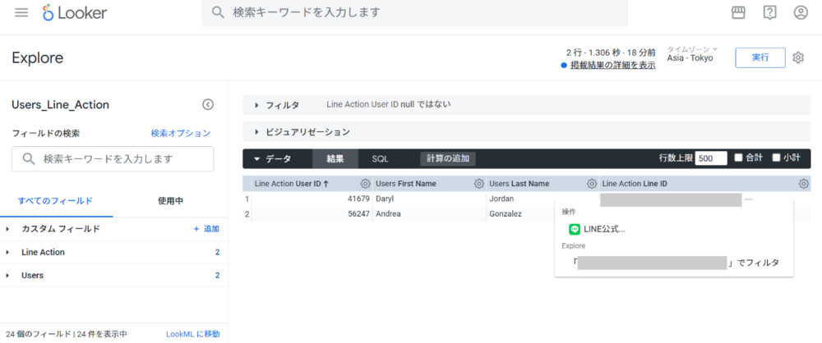
Task: Click the Users First Name column header
Action: click(406, 184)
